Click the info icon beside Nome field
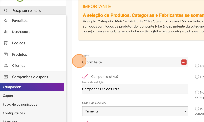 click(x=197, y=65)
